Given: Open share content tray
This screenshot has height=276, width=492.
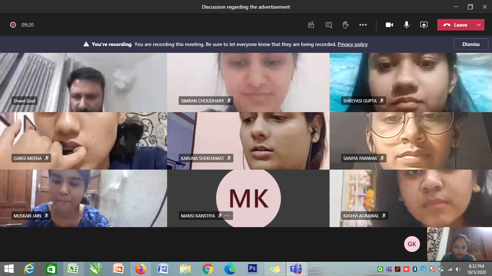Looking at the screenshot, I should point(424,25).
